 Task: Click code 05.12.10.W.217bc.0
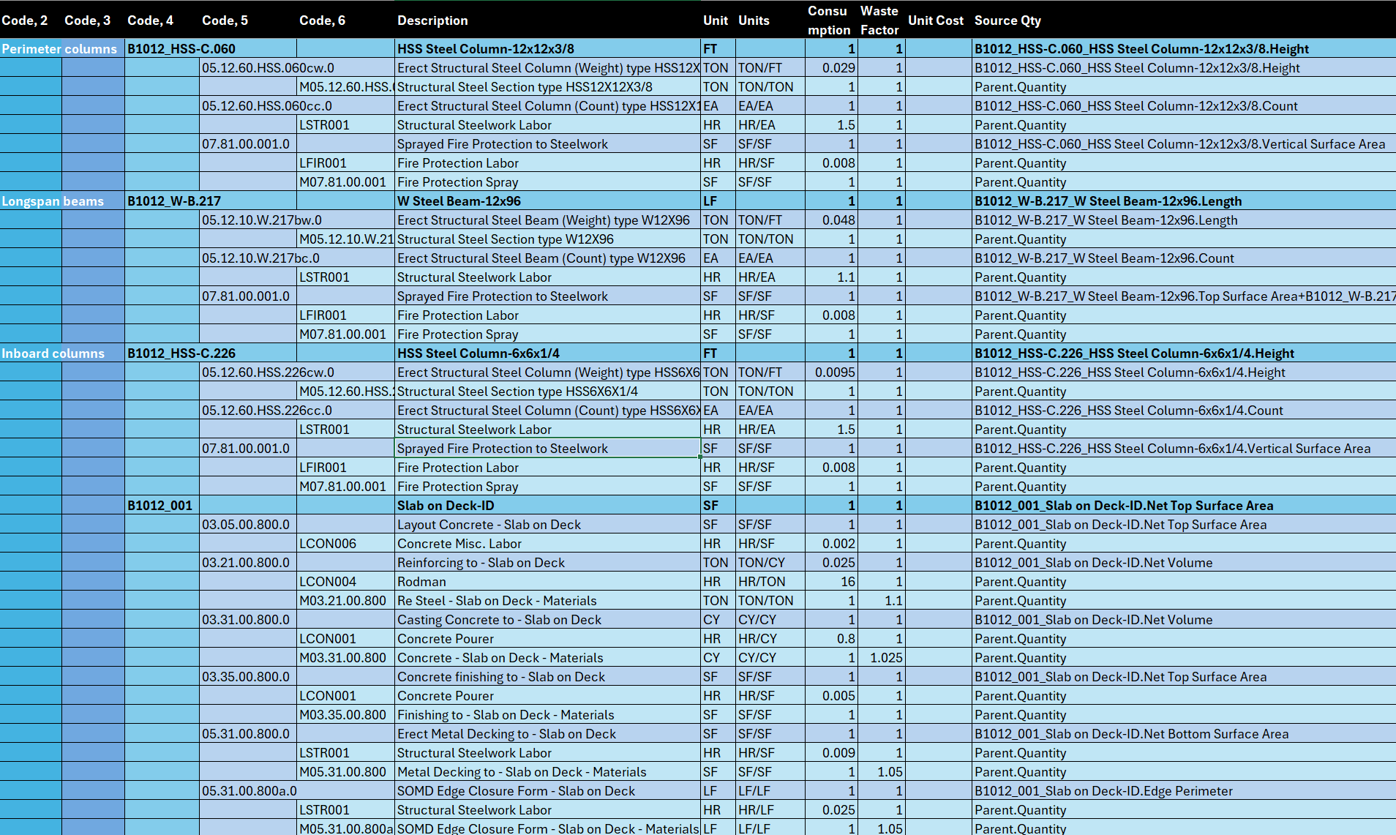click(x=261, y=258)
